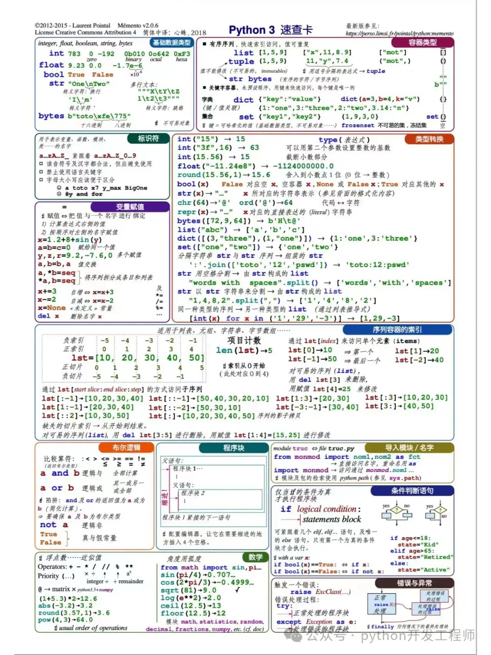The image size is (491, 655).
Task: Select the "elif age>65:" line
Action: (412, 550)
